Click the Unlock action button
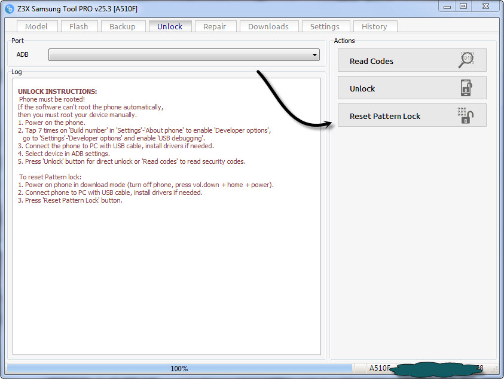 (x=412, y=88)
